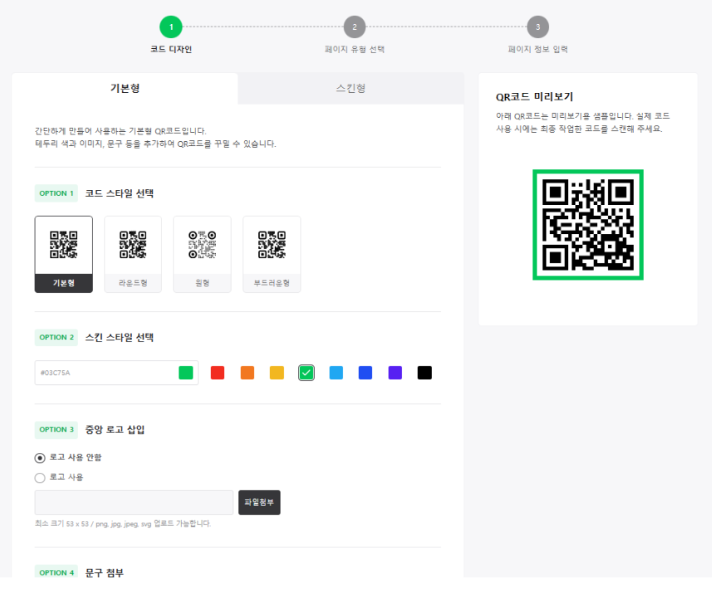Select the black color swatch
712x589 pixels.
tap(425, 372)
